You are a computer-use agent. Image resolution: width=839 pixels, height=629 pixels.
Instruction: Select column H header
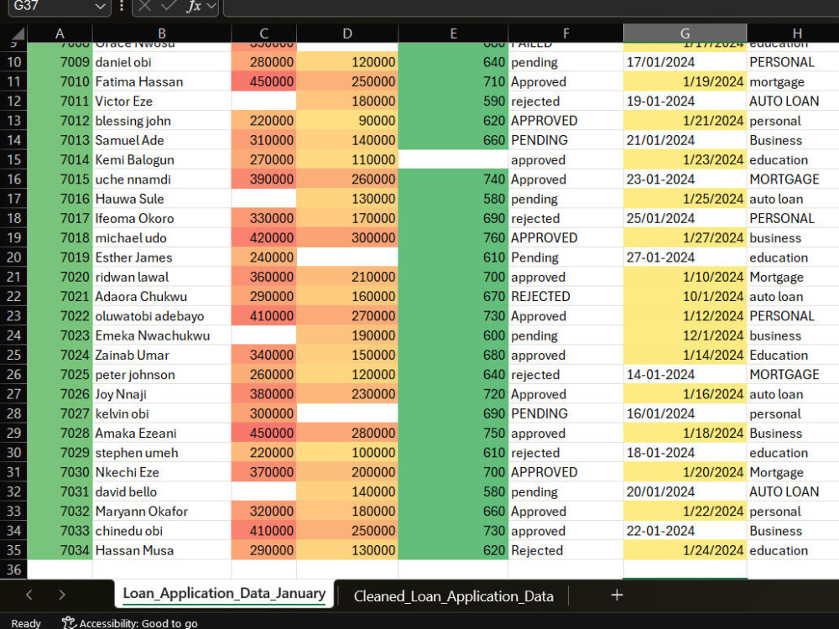(797, 34)
